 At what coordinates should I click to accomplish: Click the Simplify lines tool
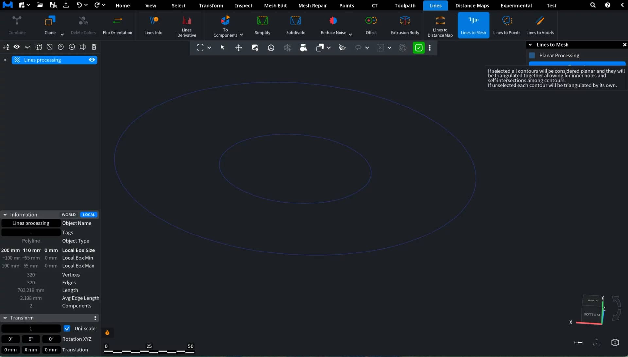[x=262, y=25]
